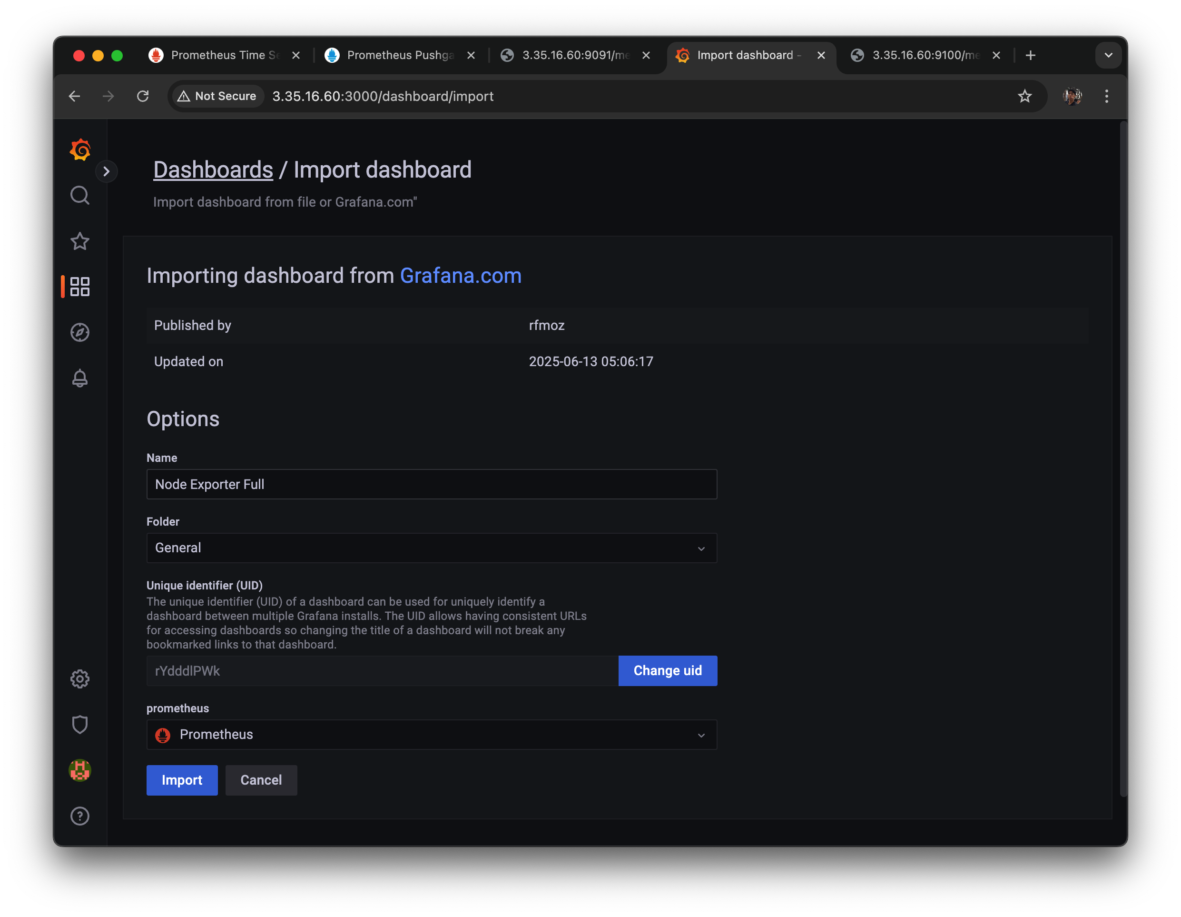Open the Alerting bell icon
Viewport: 1181px width, 917px height.
coord(80,378)
